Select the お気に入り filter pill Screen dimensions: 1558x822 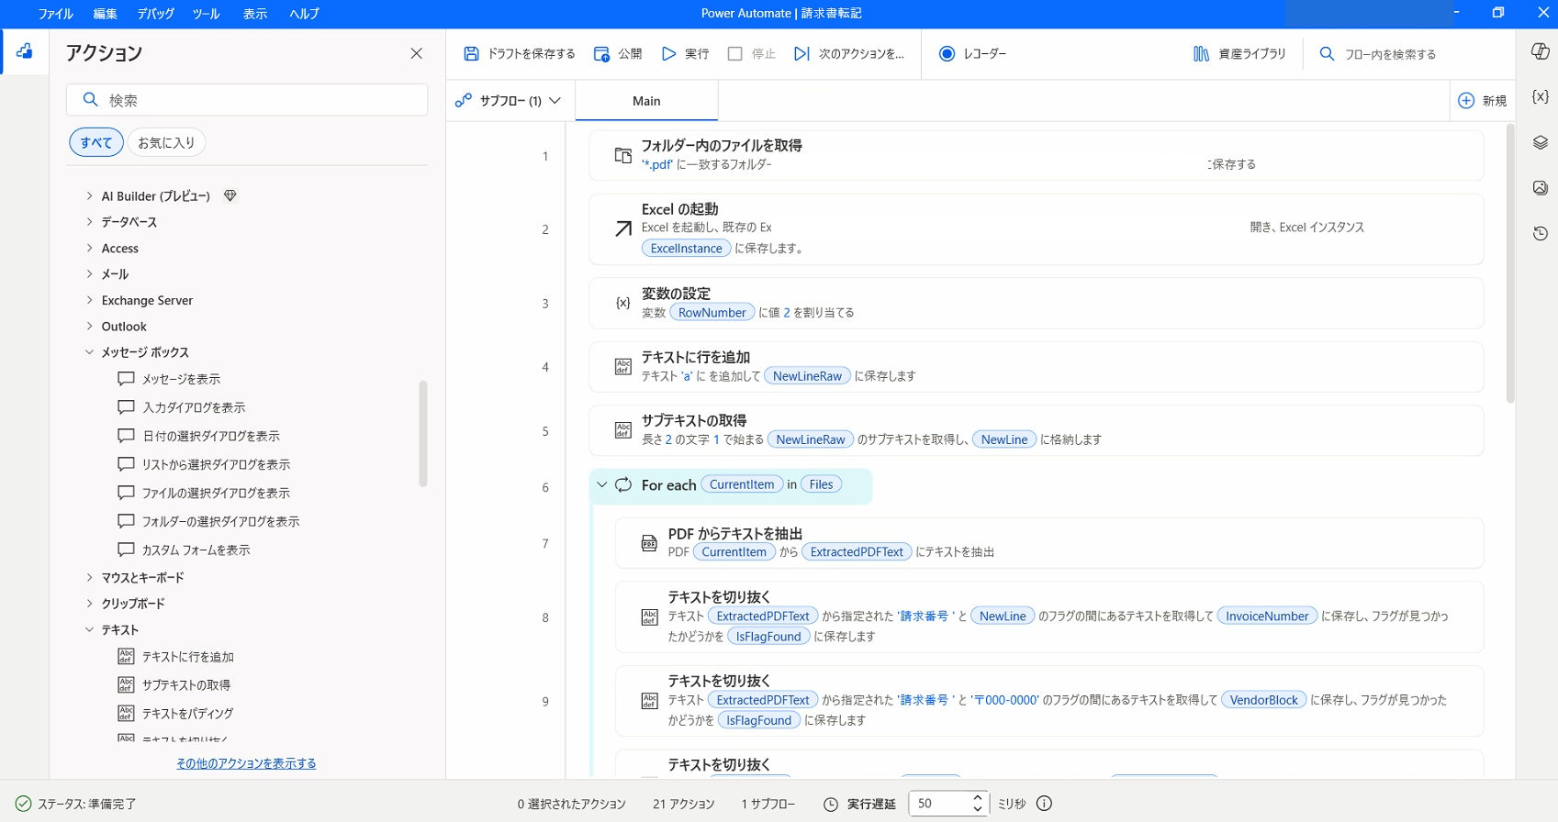click(x=166, y=142)
